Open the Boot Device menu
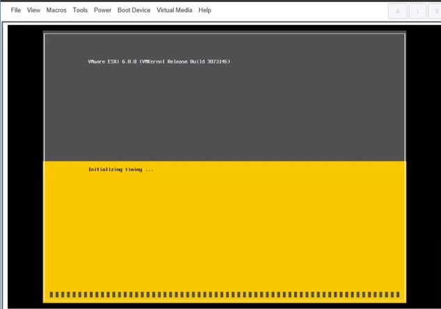The height and width of the screenshot is (309, 441). 134,10
